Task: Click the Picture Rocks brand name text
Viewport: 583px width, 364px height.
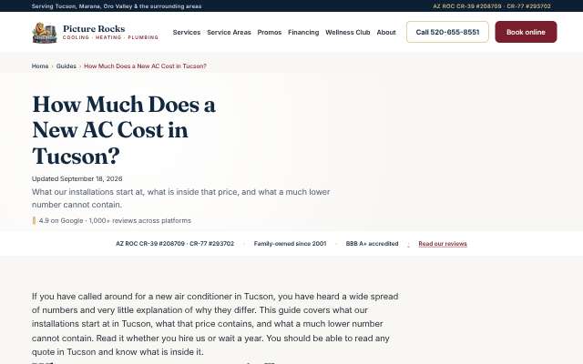Action: pos(94,28)
